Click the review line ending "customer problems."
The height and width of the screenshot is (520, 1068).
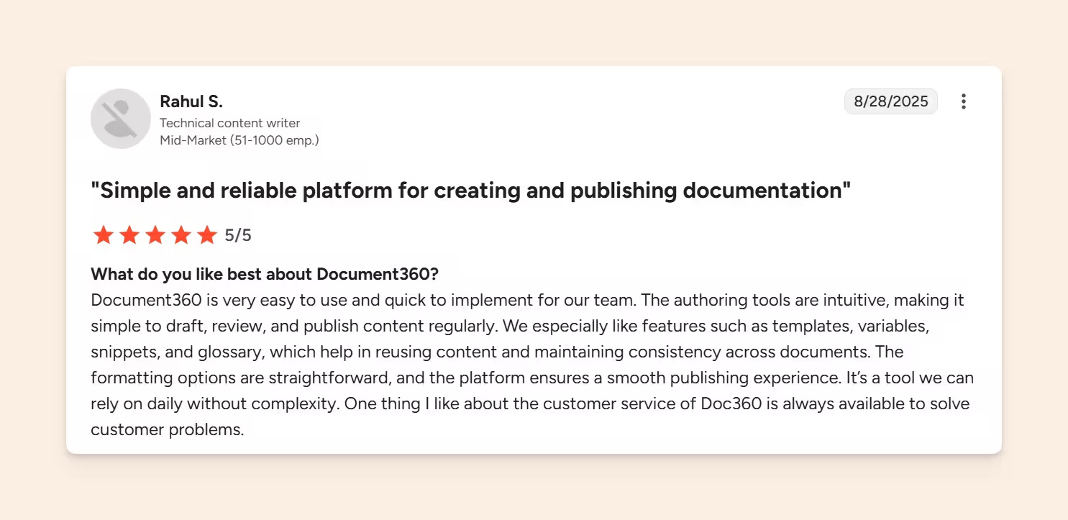click(x=168, y=430)
